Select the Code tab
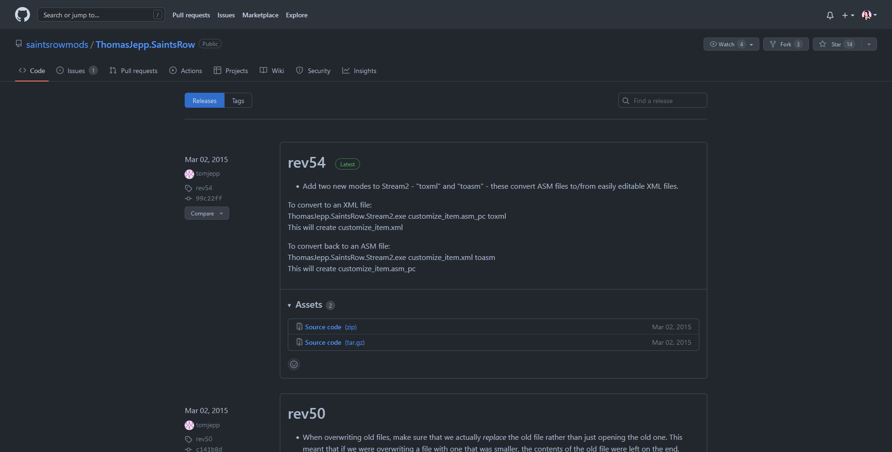 [x=32, y=71]
